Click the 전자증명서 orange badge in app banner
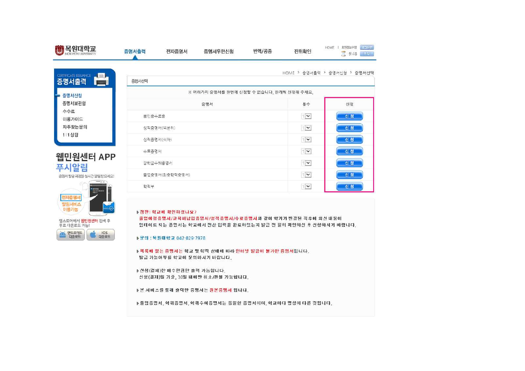The image size is (525, 371). click(x=71, y=197)
